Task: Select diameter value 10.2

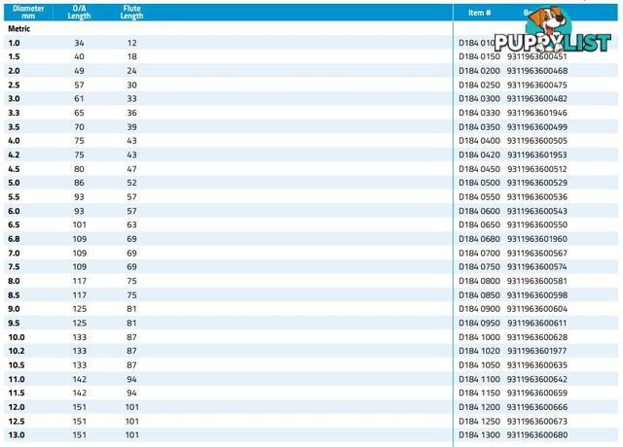Action: (17, 351)
